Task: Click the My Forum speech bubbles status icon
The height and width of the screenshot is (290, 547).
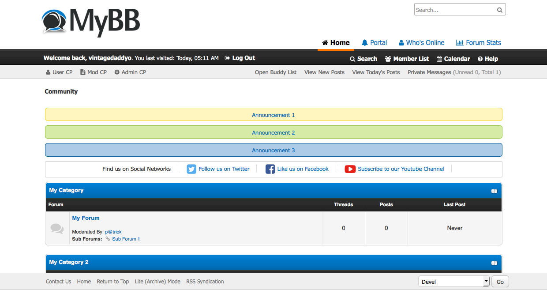Action: click(x=57, y=228)
